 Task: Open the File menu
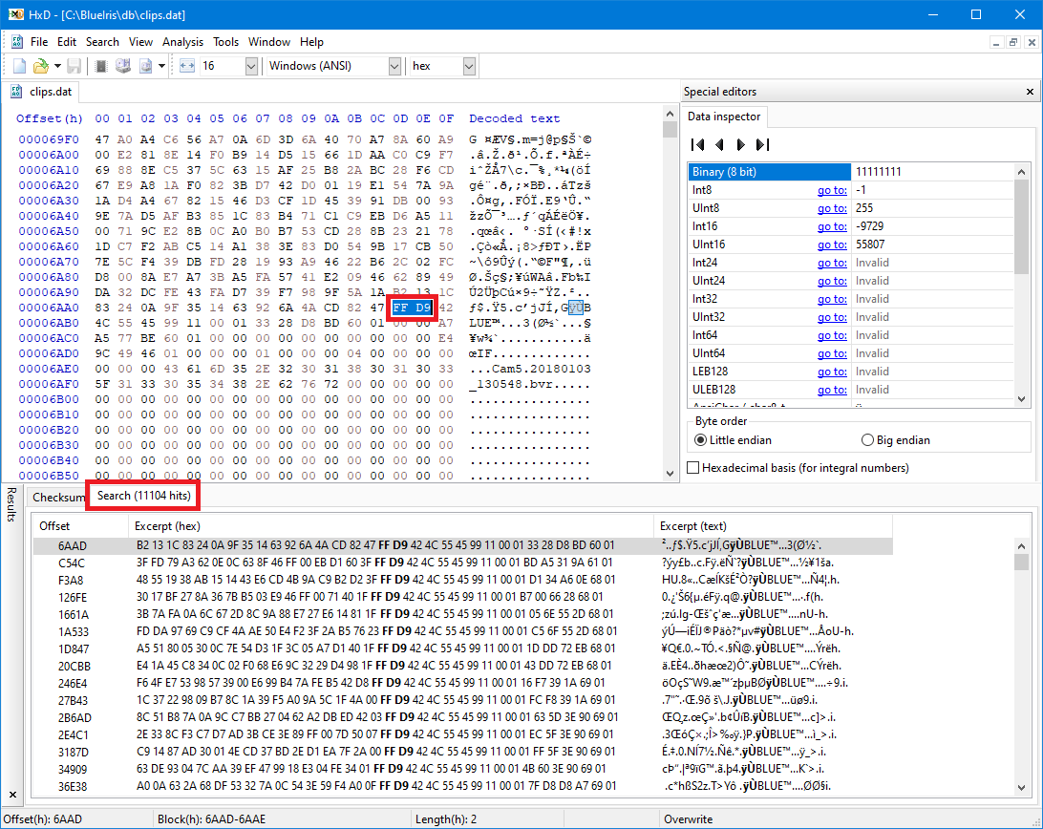click(39, 42)
